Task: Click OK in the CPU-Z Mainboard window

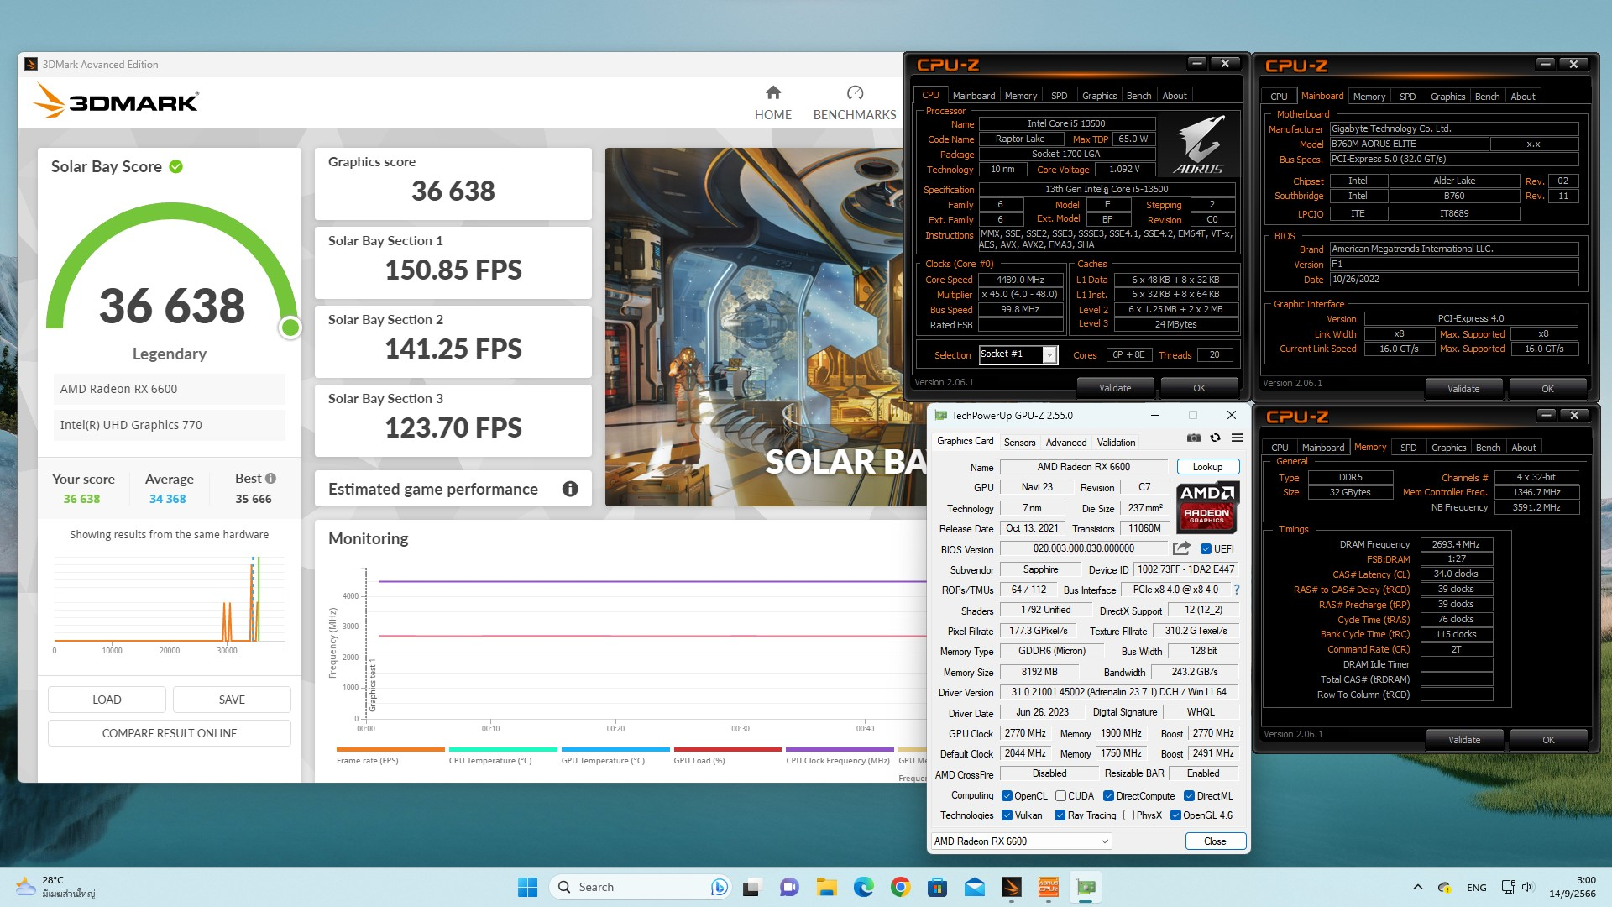Action: click(x=1547, y=389)
